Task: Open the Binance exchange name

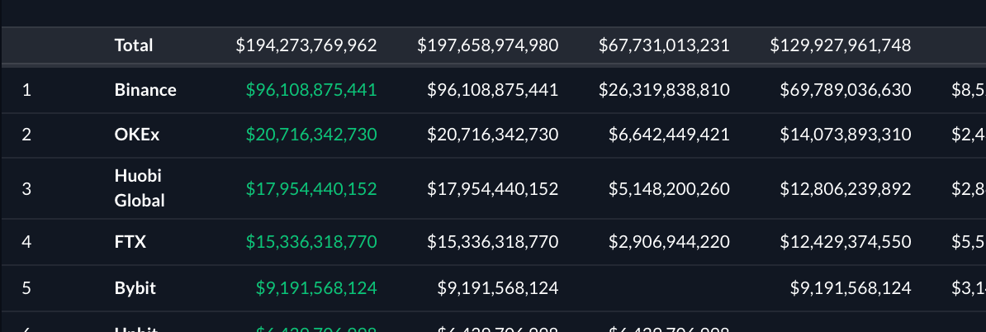Action: click(x=145, y=90)
